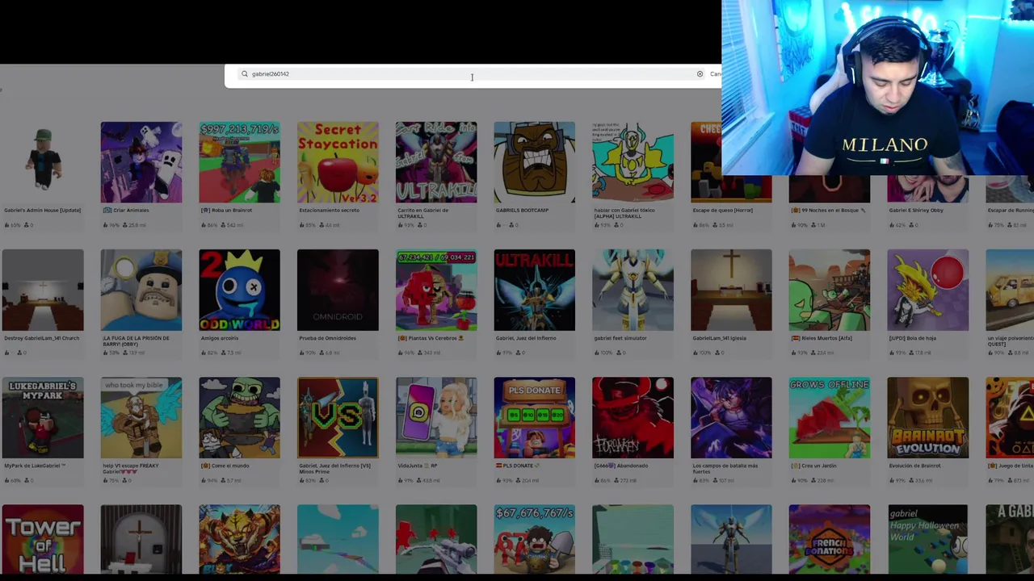Viewport: 1034px width, 581px height.
Task: Click the Amigos arcoíris title text
Action: (217, 338)
